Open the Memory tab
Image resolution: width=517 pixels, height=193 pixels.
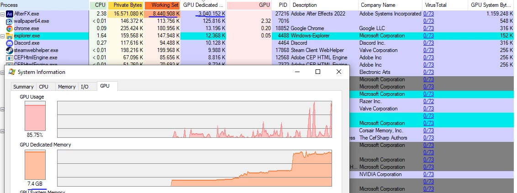coord(67,87)
